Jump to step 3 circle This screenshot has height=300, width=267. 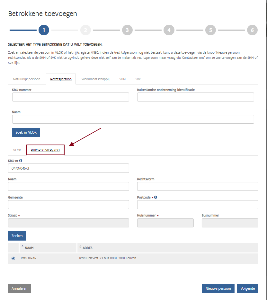click(x=127, y=30)
